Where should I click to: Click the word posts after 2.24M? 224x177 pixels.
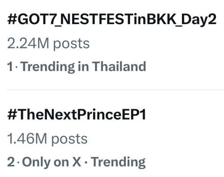(x=71, y=44)
